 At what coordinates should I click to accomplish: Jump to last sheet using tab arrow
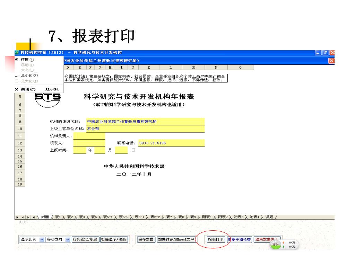(34, 217)
